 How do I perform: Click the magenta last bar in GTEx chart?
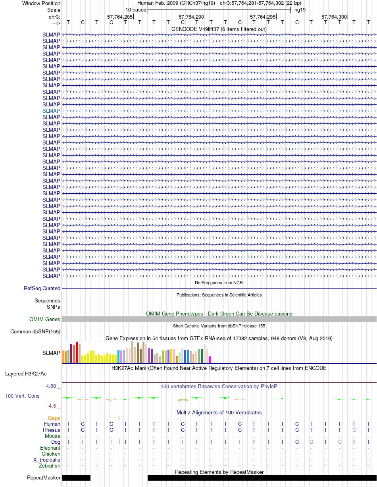(x=210, y=360)
